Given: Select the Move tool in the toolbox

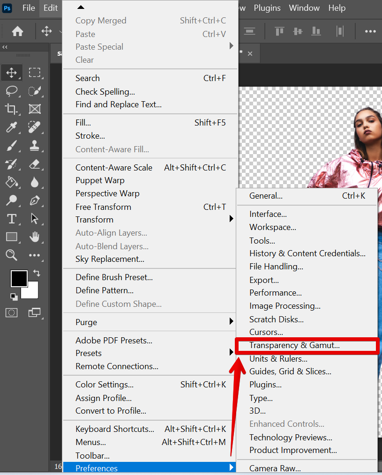Looking at the screenshot, I should click(11, 73).
